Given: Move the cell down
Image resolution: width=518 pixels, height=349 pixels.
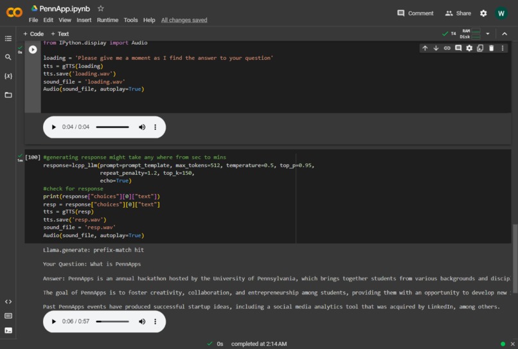Looking at the screenshot, I should point(436,48).
